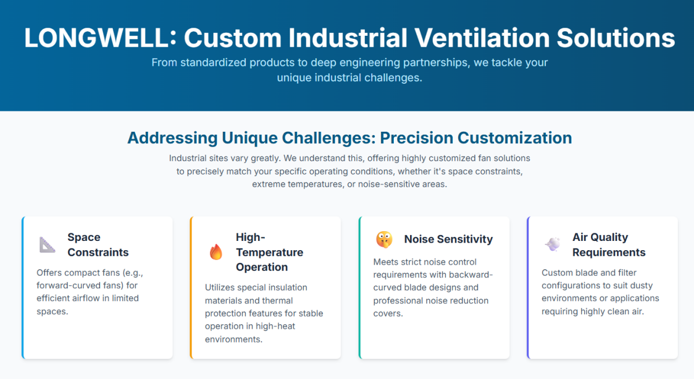This screenshot has height=379, width=694.
Task: Click the backward-curved blade designs description
Action: coord(433,288)
